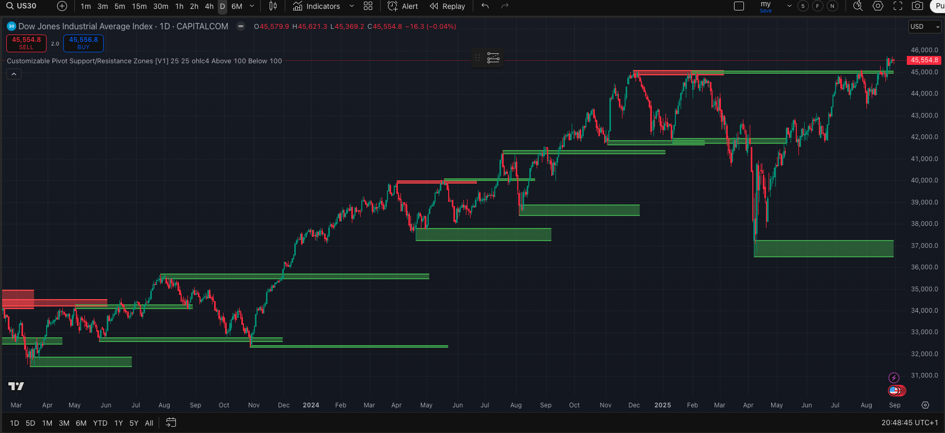
Task: Open chart settings hexagon icon
Action: [878, 6]
